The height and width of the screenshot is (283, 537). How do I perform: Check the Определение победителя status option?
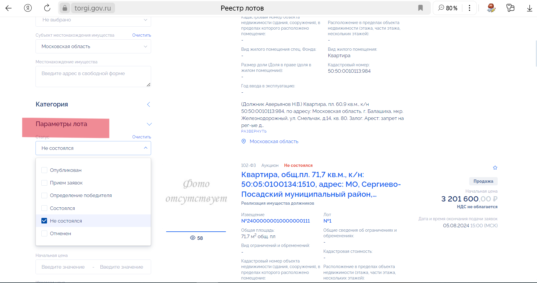point(44,195)
